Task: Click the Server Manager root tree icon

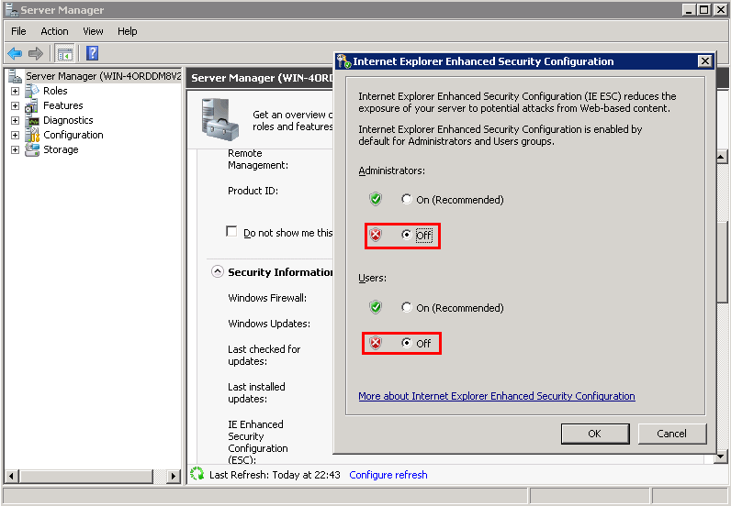Action: (x=15, y=76)
